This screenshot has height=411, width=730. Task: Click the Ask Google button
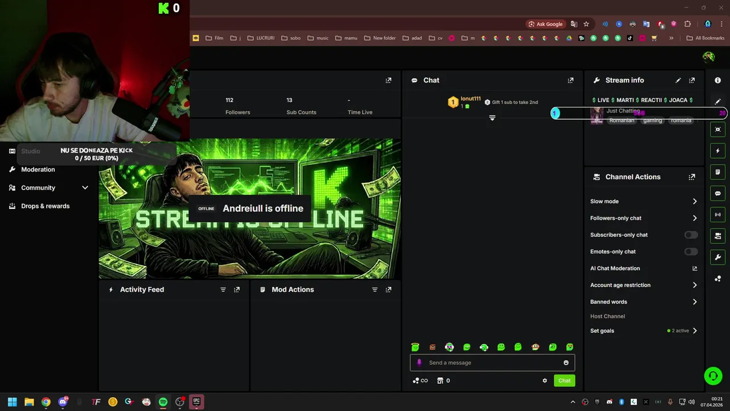pyautogui.click(x=545, y=24)
